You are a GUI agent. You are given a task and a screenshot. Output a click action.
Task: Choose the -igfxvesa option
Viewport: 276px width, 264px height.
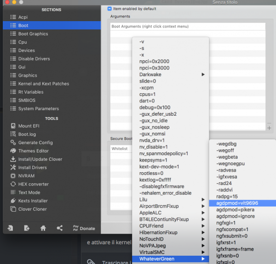pos(242,177)
